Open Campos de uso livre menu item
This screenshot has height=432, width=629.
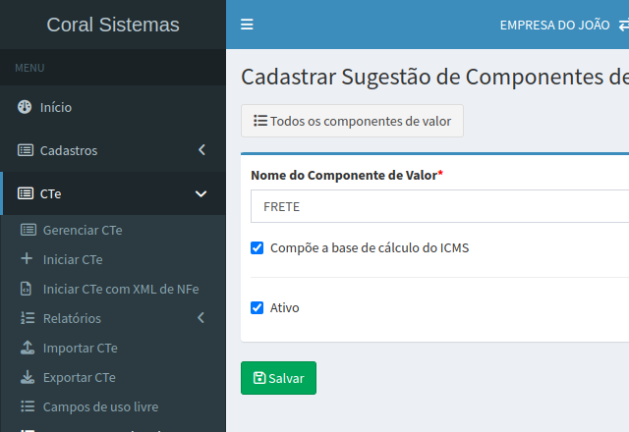[x=100, y=406]
